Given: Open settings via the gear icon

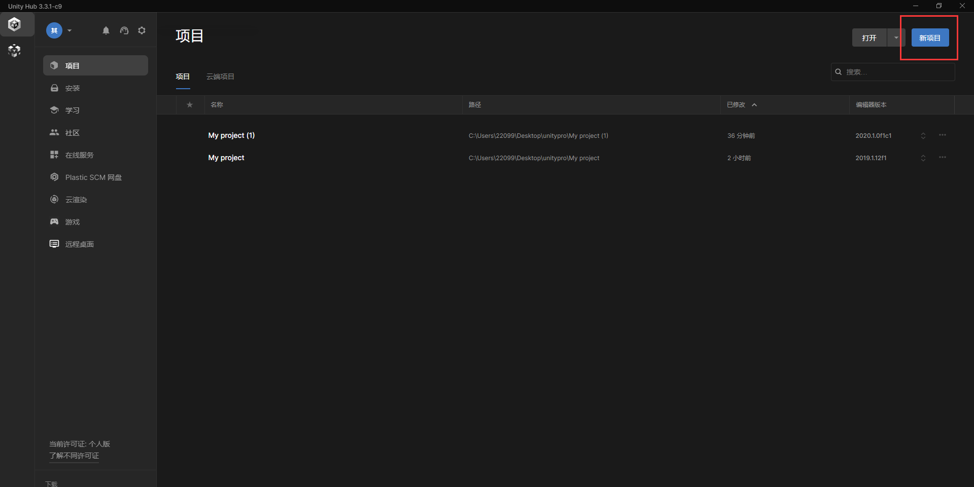Looking at the screenshot, I should point(142,30).
